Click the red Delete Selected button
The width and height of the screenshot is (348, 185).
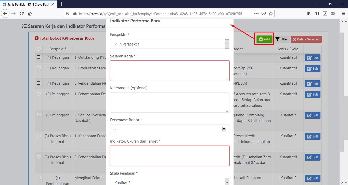(x=306, y=39)
